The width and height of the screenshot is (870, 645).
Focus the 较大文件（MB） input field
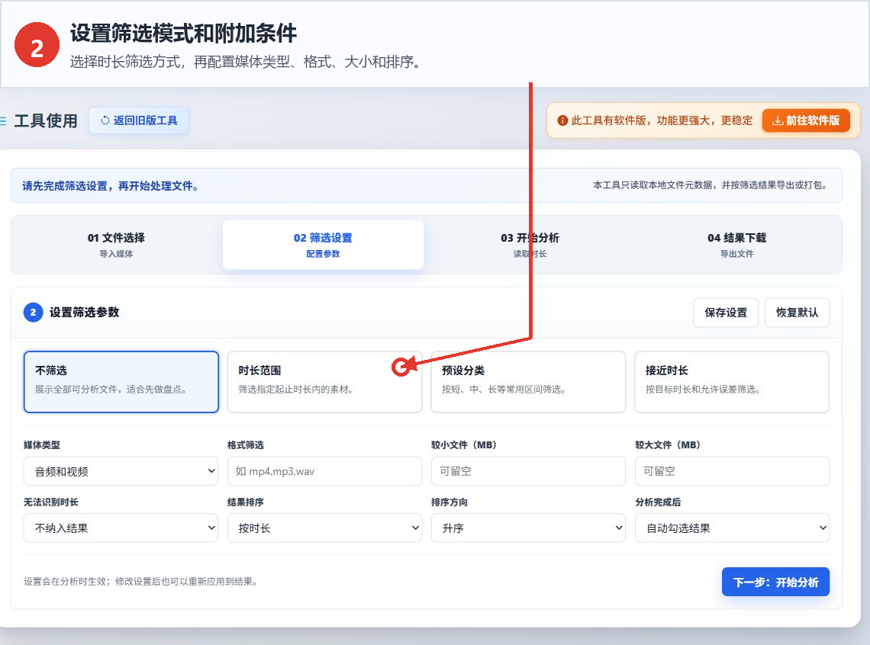(x=732, y=471)
